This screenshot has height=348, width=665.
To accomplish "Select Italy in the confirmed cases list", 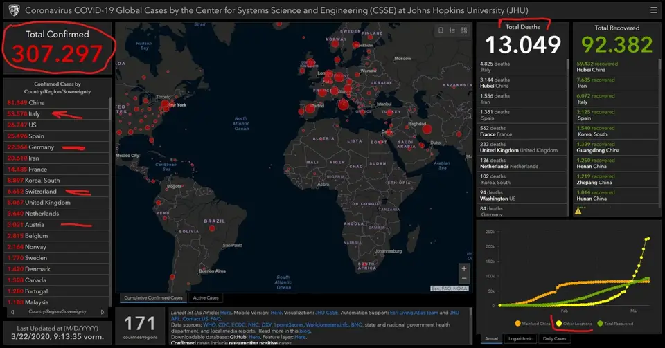I will click(57, 113).
